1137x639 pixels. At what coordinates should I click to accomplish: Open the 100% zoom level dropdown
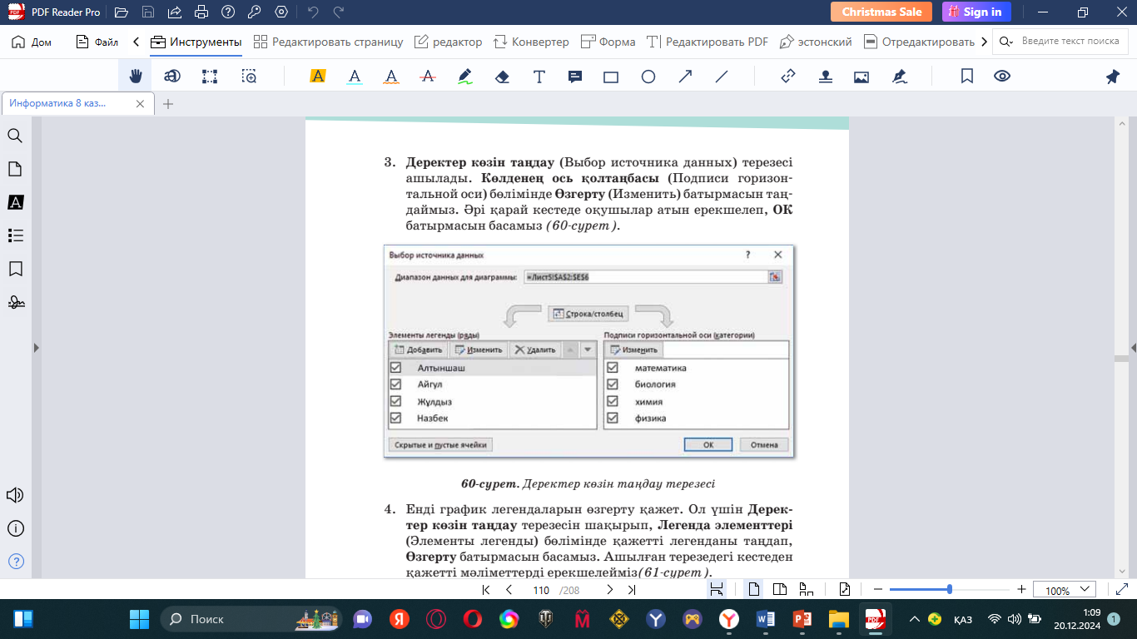click(x=1065, y=590)
